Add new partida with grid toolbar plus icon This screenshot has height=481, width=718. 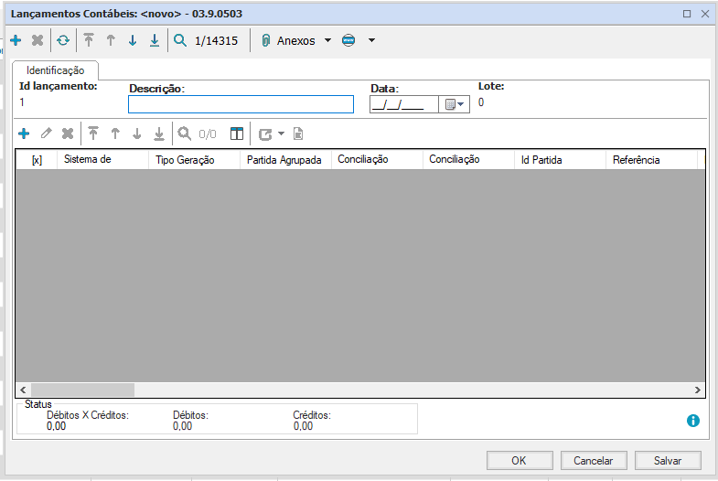click(24, 134)
